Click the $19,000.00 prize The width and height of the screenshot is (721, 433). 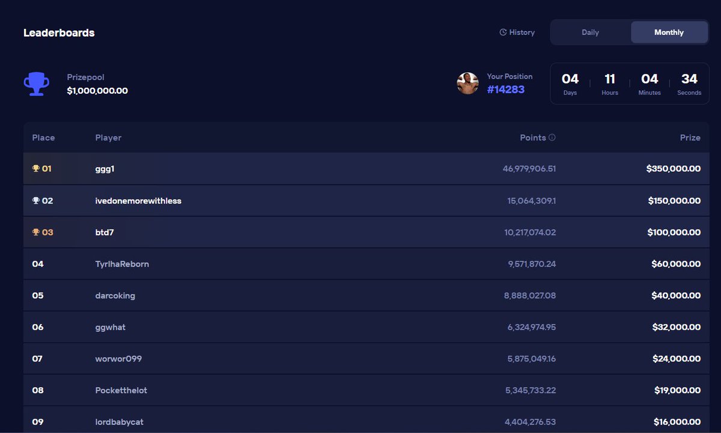(x=678, y=390)
